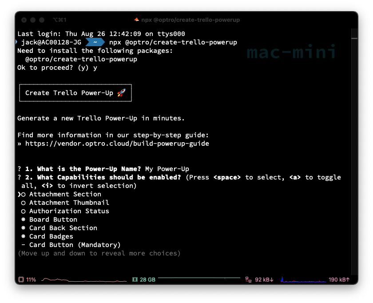Click the memory icon beside 28 GB
The image size is (373, 303).
[x=135, y=279]
